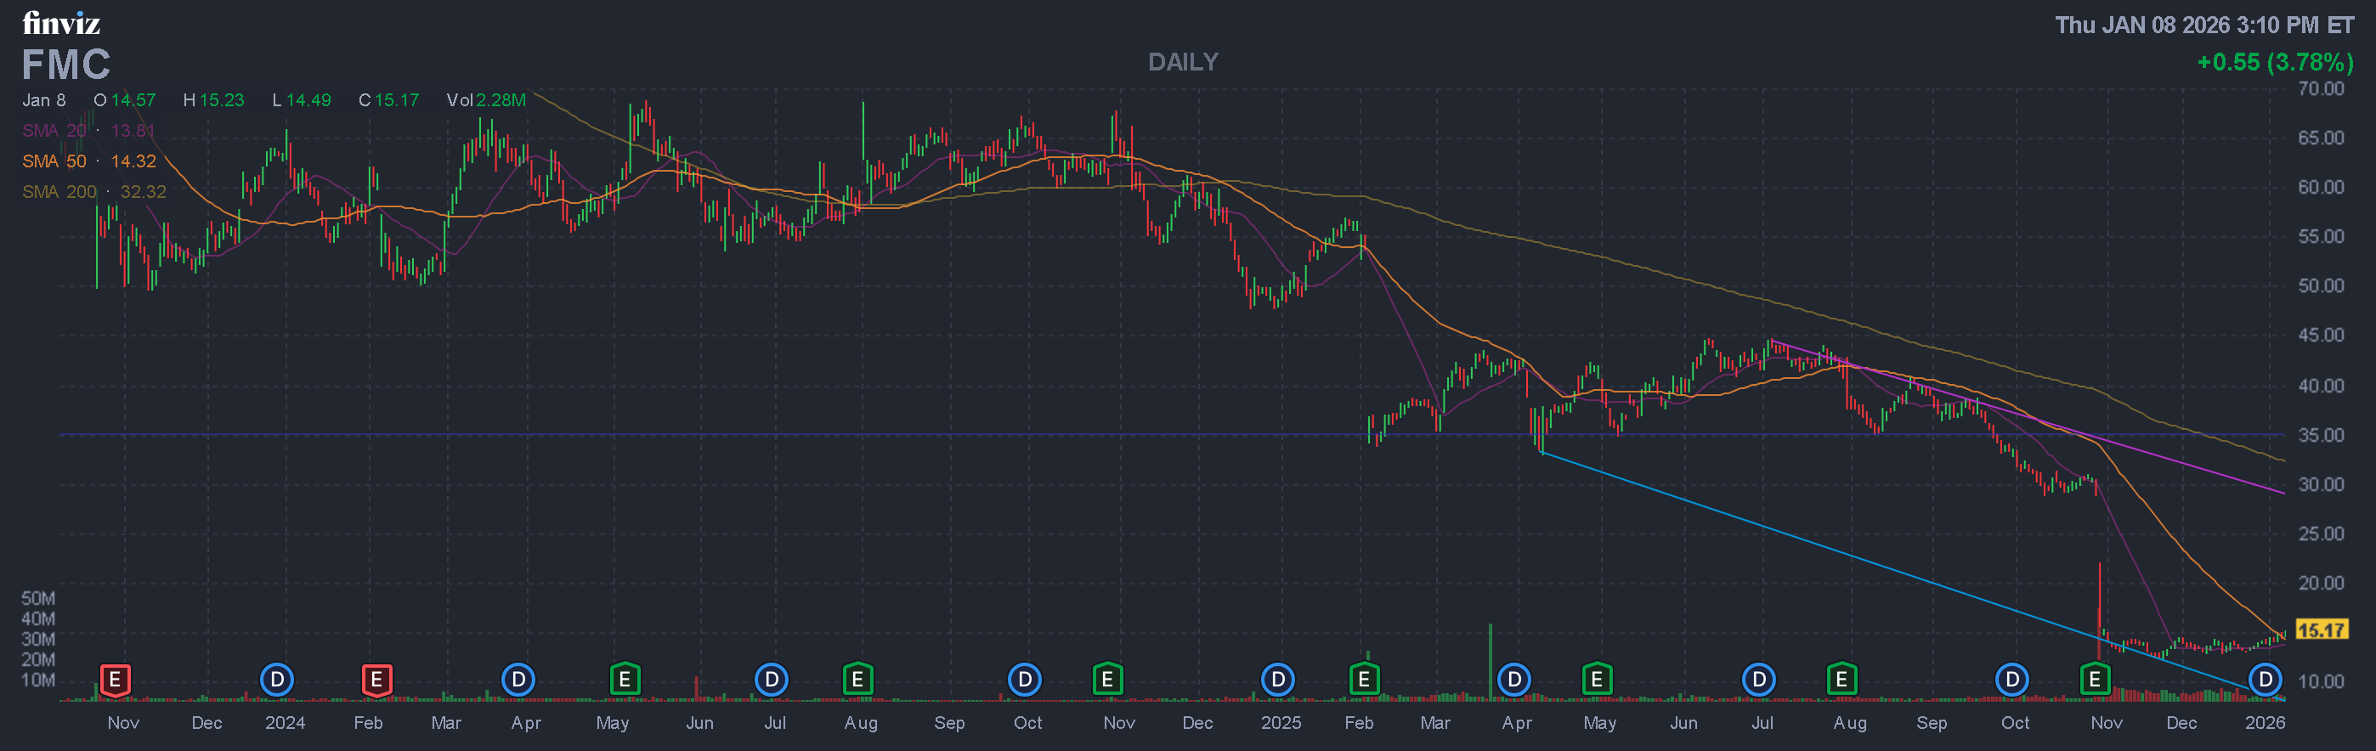This screenshot has width=2376, height=751.
Task: Select the dividend marker above Apr 2024
Action: (x=518, y=680)
